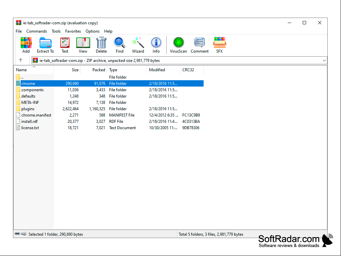Open the Options menu

pyautogui.click(x=92, y=31)
